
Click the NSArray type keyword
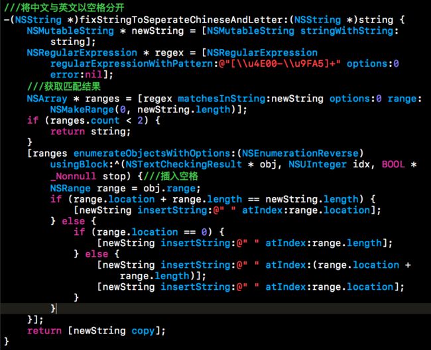tap(47, 99)
